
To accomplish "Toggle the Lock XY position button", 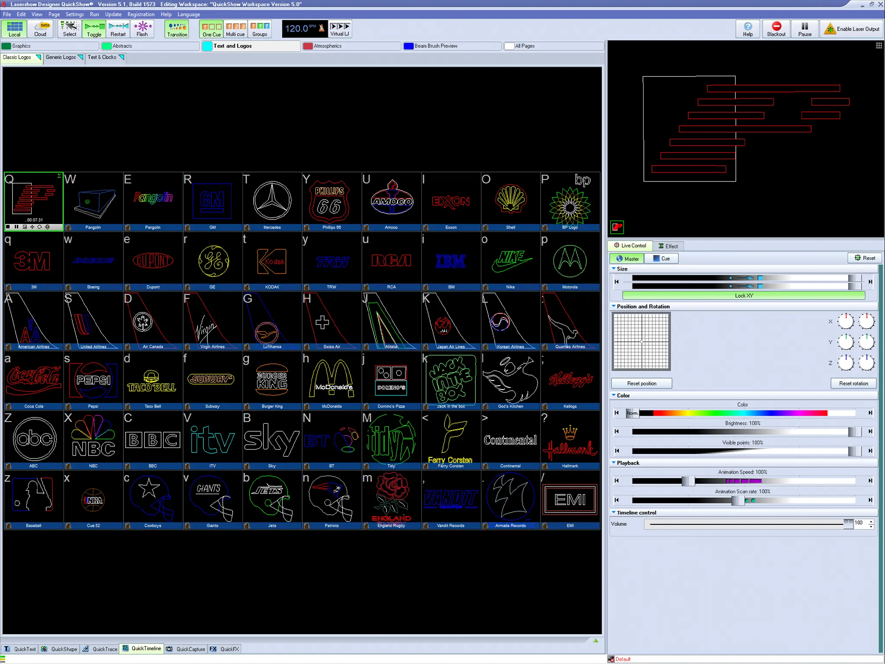I will tap(743, 295).
